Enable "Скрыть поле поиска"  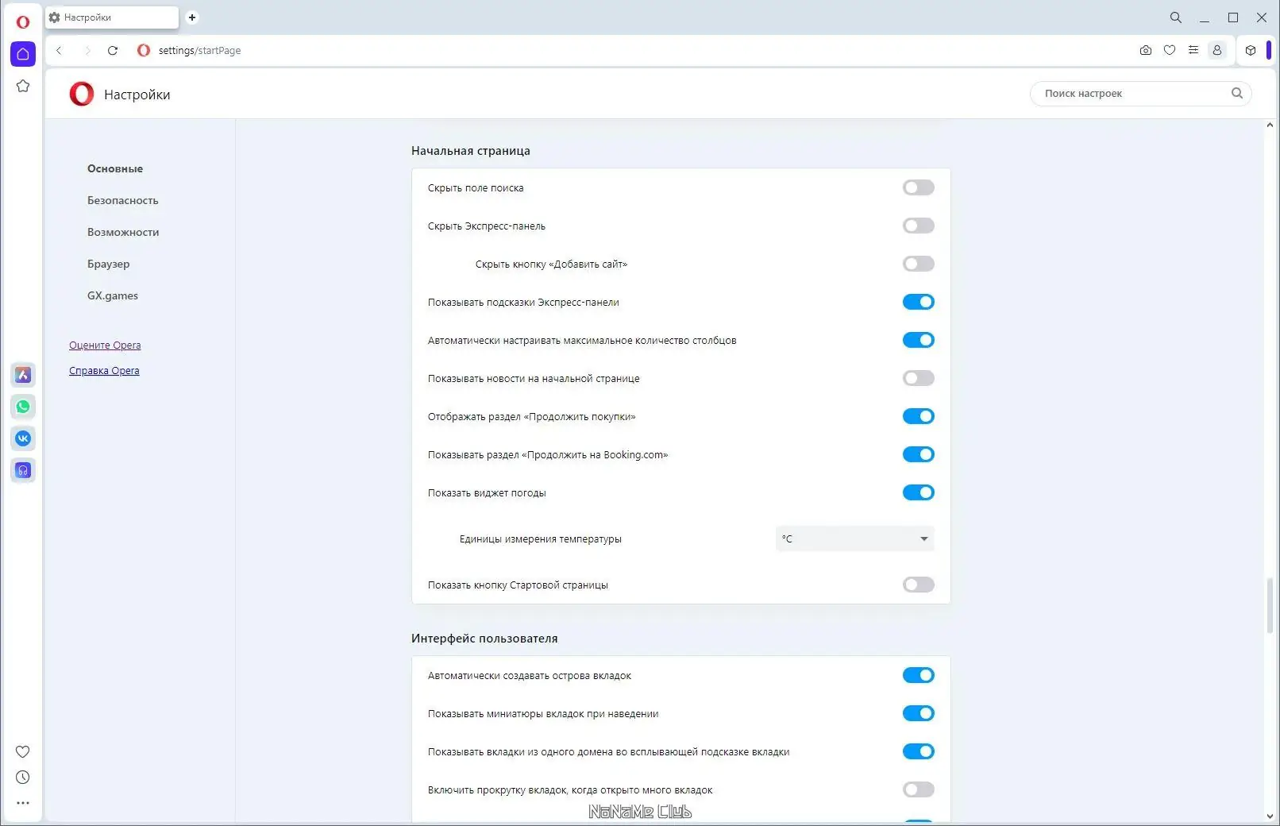(x=918, y=187)
